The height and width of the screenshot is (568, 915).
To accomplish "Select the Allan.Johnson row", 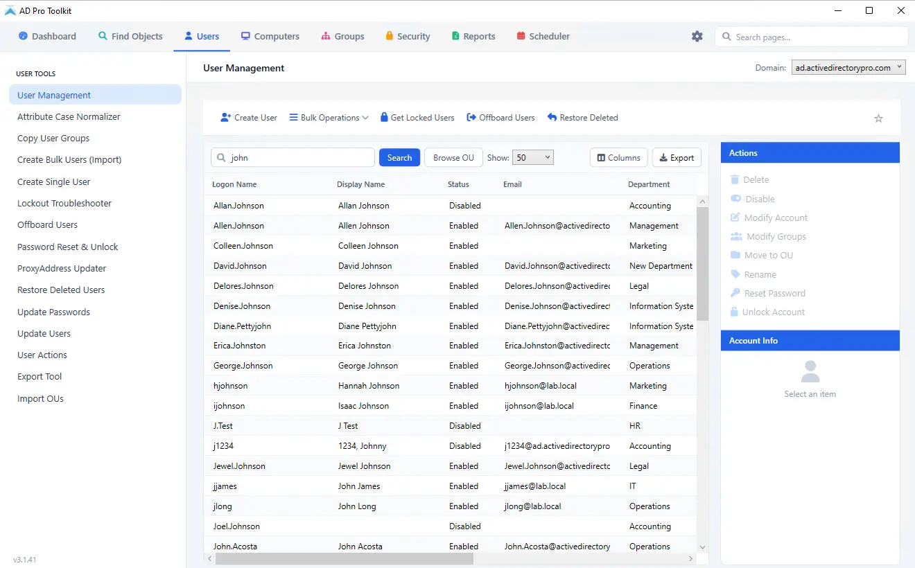I will 451,206.
